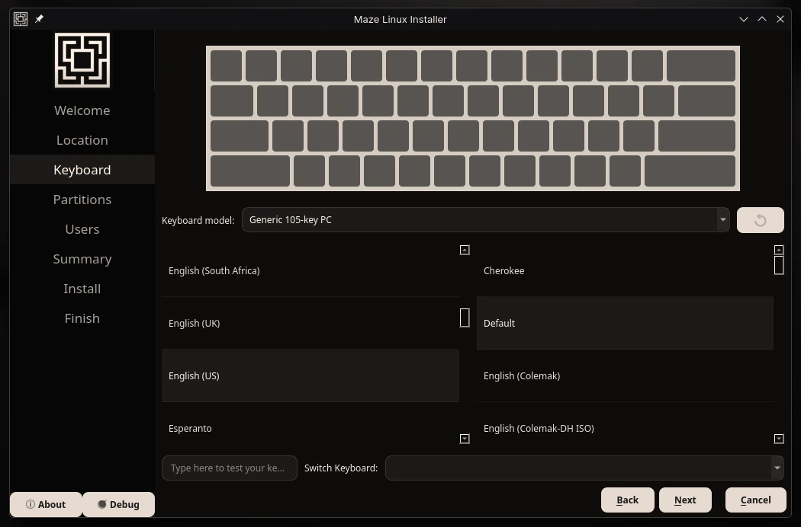Screen dimensions: 801x527
Task: Open the Summary step
Action: [82, 259]
